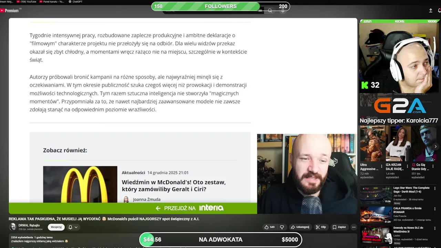Open 'IZA KRZAN DAJE RADĘ' Short thumbnail

click(398, 143)
